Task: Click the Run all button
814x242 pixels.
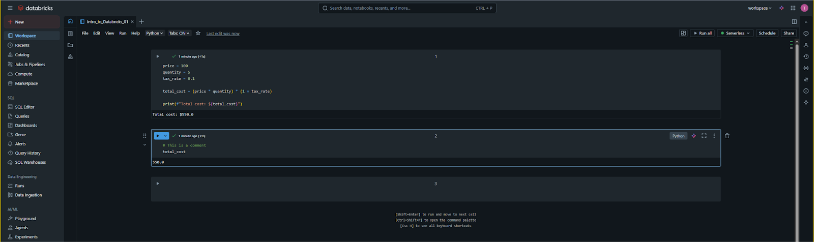Action: (x=702, y=33)
